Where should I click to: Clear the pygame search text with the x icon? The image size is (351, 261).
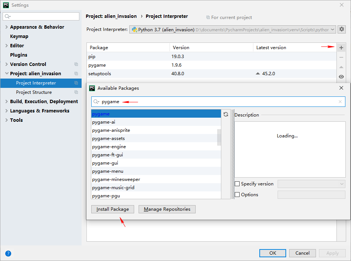pyautogui.click(x=340, y=102)
